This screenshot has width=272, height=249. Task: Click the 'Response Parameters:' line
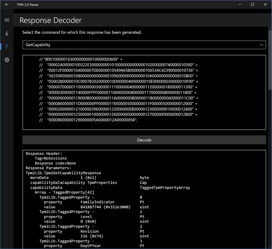[48, 168]
